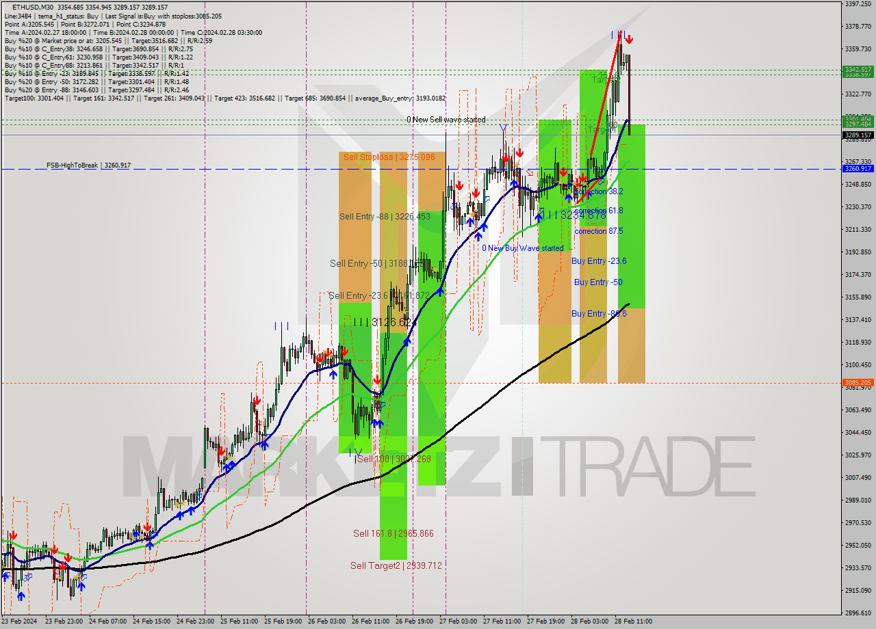Click the red stoploss price tag 3085.205
This screenshot has width=876, height=629.
858,383
